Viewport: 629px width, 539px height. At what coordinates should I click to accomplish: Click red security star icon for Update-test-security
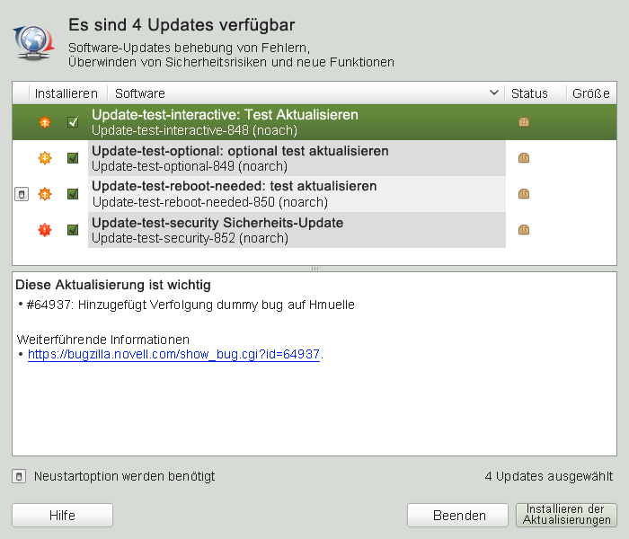coord(45,230)
